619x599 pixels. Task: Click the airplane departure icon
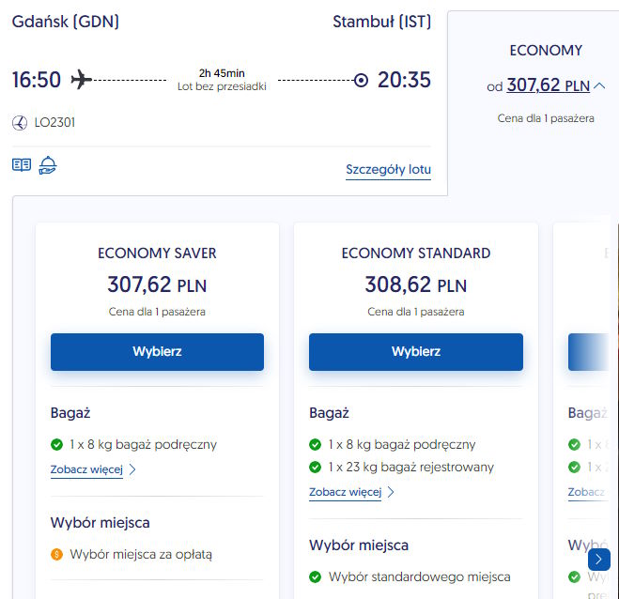82,80
